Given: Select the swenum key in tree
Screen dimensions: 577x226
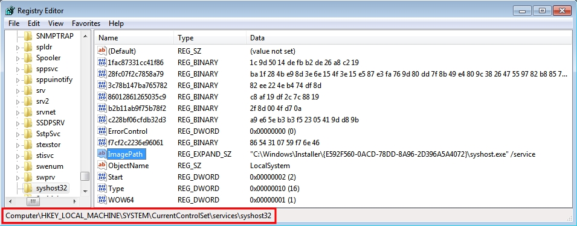Looking at the screenshot, I should coord(50,166).
